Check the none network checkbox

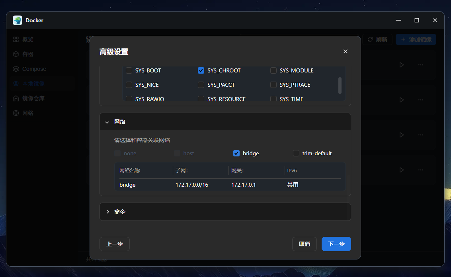click(117, 153)
